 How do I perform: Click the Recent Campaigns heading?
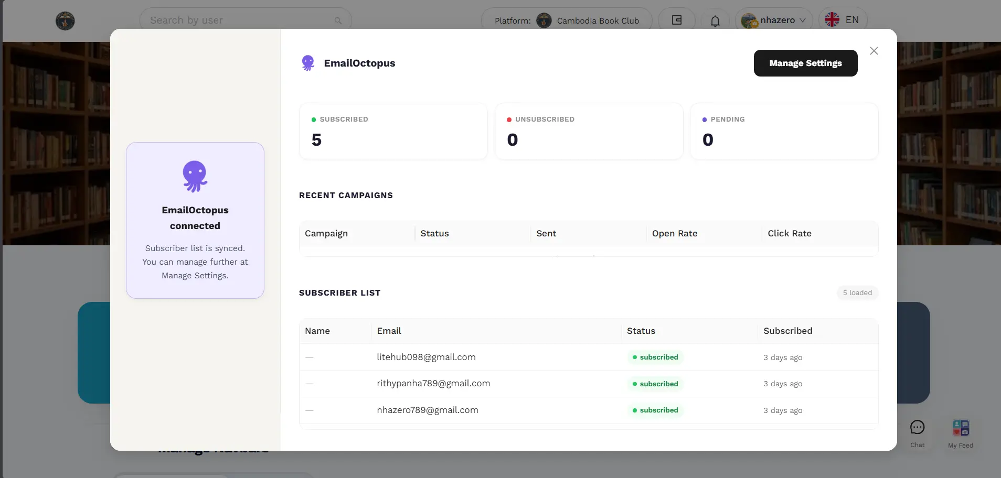point(346,195)
